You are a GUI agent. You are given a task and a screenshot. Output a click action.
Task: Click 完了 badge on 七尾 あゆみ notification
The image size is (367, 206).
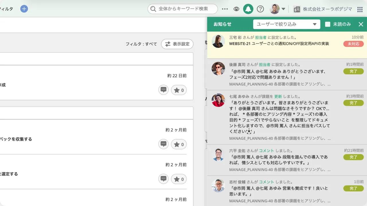point(354,103)
